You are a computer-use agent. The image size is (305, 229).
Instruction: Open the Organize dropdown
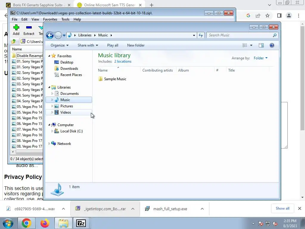[60, 45]
